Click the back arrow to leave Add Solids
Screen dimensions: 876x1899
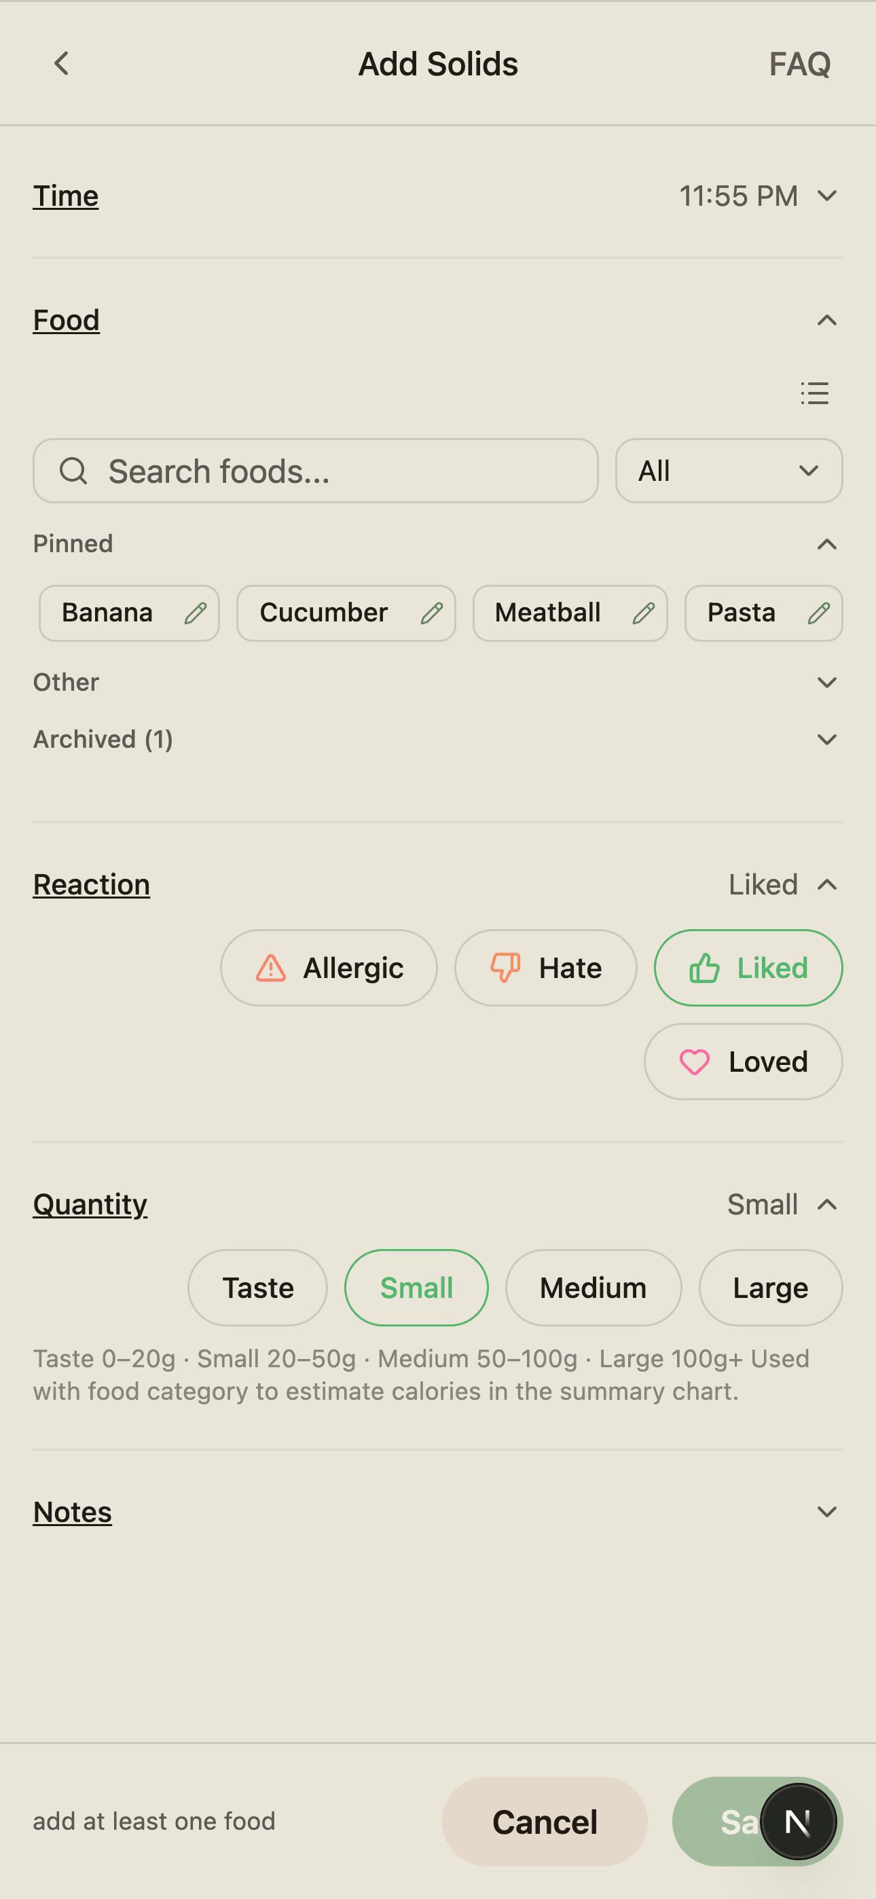[x=61, y=63]
